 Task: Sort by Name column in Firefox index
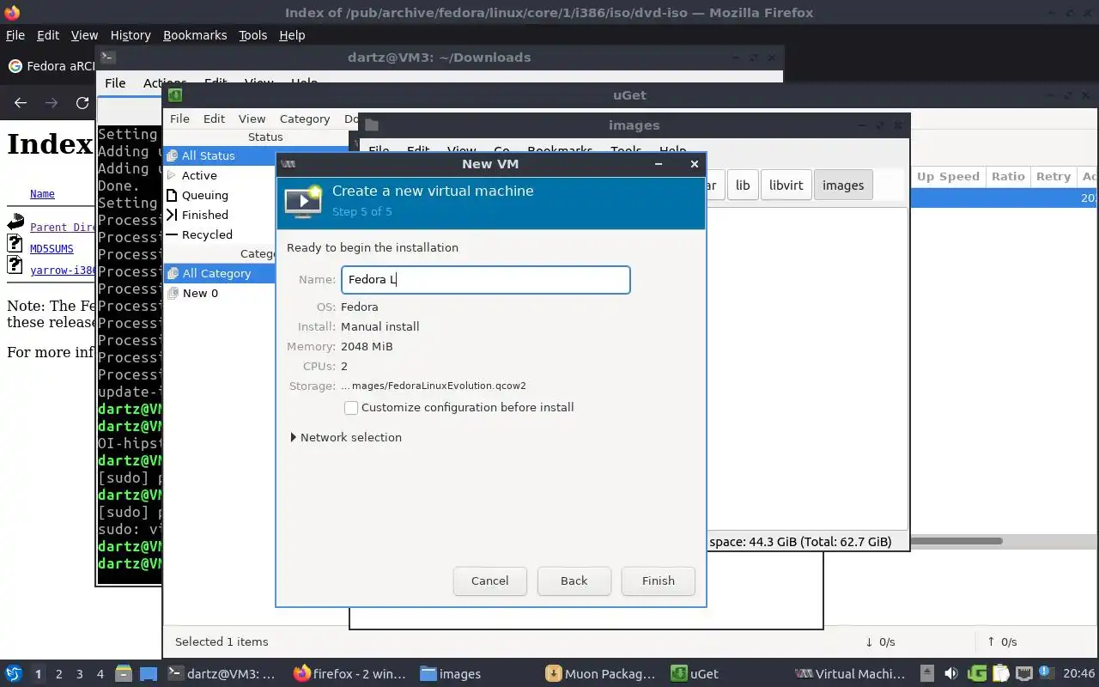(x=42, y=194)
